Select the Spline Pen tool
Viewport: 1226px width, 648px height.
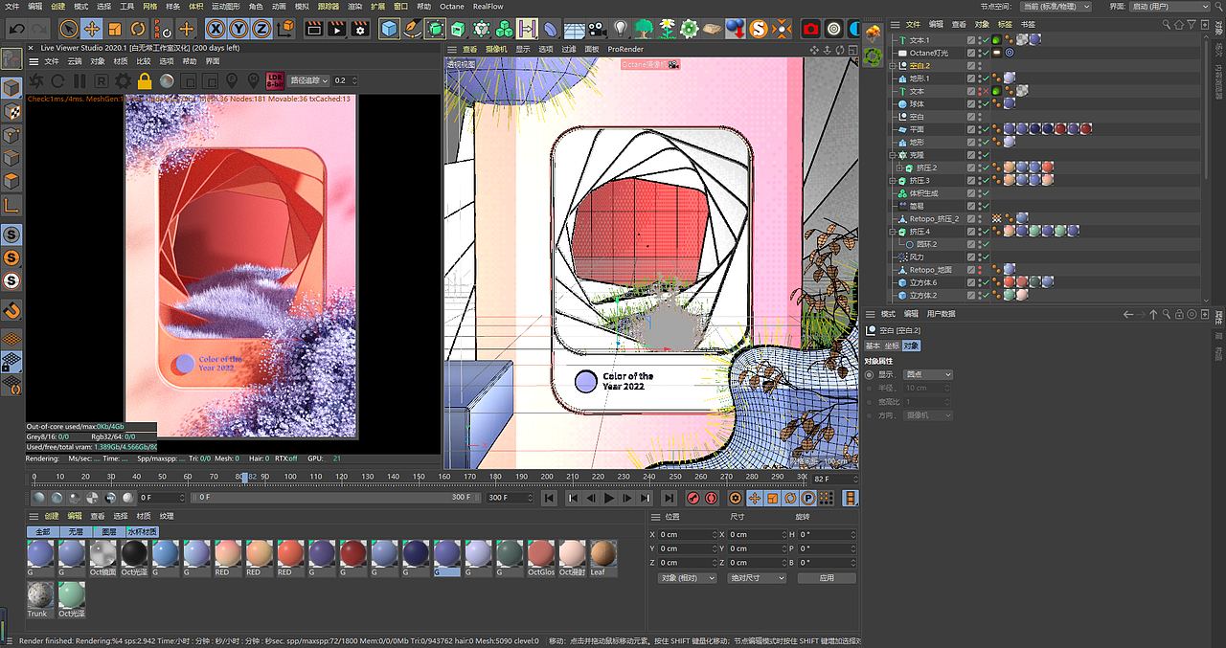coord(412,29)
